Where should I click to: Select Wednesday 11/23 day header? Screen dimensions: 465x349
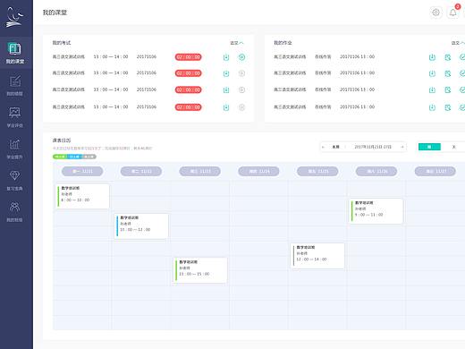[x=200, y=171]
